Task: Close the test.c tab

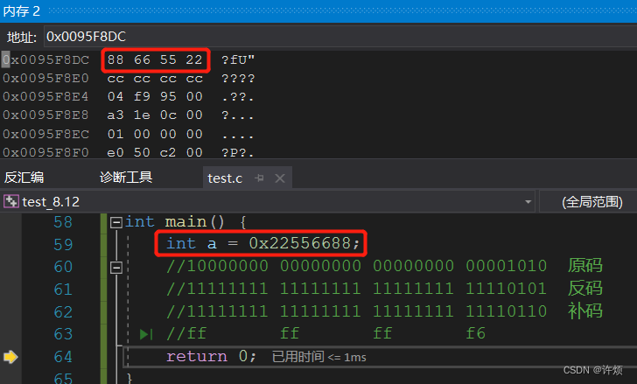Action: click(279, 178)
